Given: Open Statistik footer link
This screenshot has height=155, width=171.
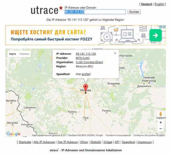Looking at the screenshot, I should [x=96, y=142].
